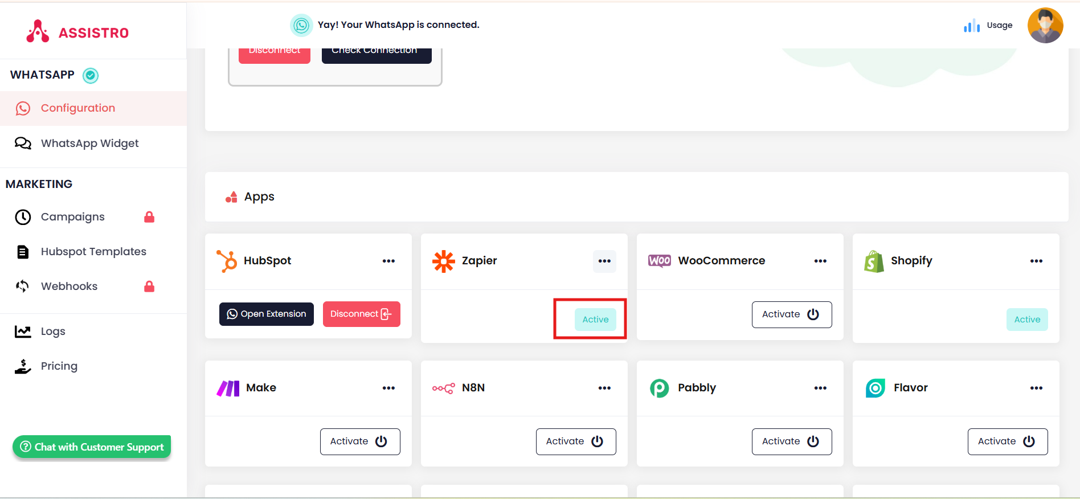Image resolution: width=1080 pixels, height=499 pixels.
Task: Open the Logs sidebar item
Action: coord(53,332)
